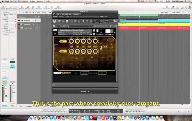Toggle Bypass on the plug-in window
The height and width of the screenshot is (121, 192).
coord(55,17)
